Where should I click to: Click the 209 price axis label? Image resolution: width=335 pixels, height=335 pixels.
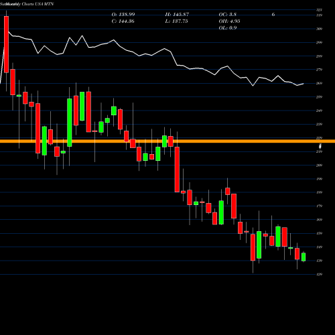click(x=319, y=165)
